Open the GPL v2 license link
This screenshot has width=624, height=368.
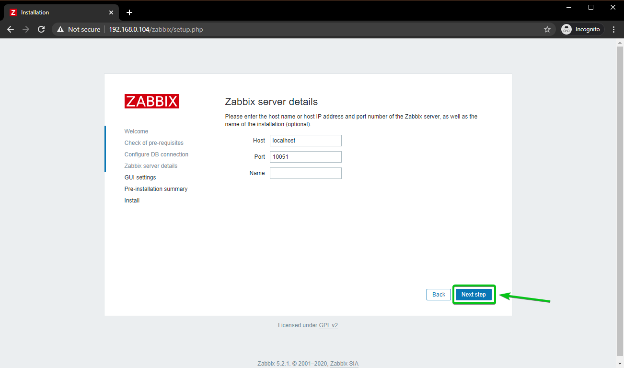(328, 325)
